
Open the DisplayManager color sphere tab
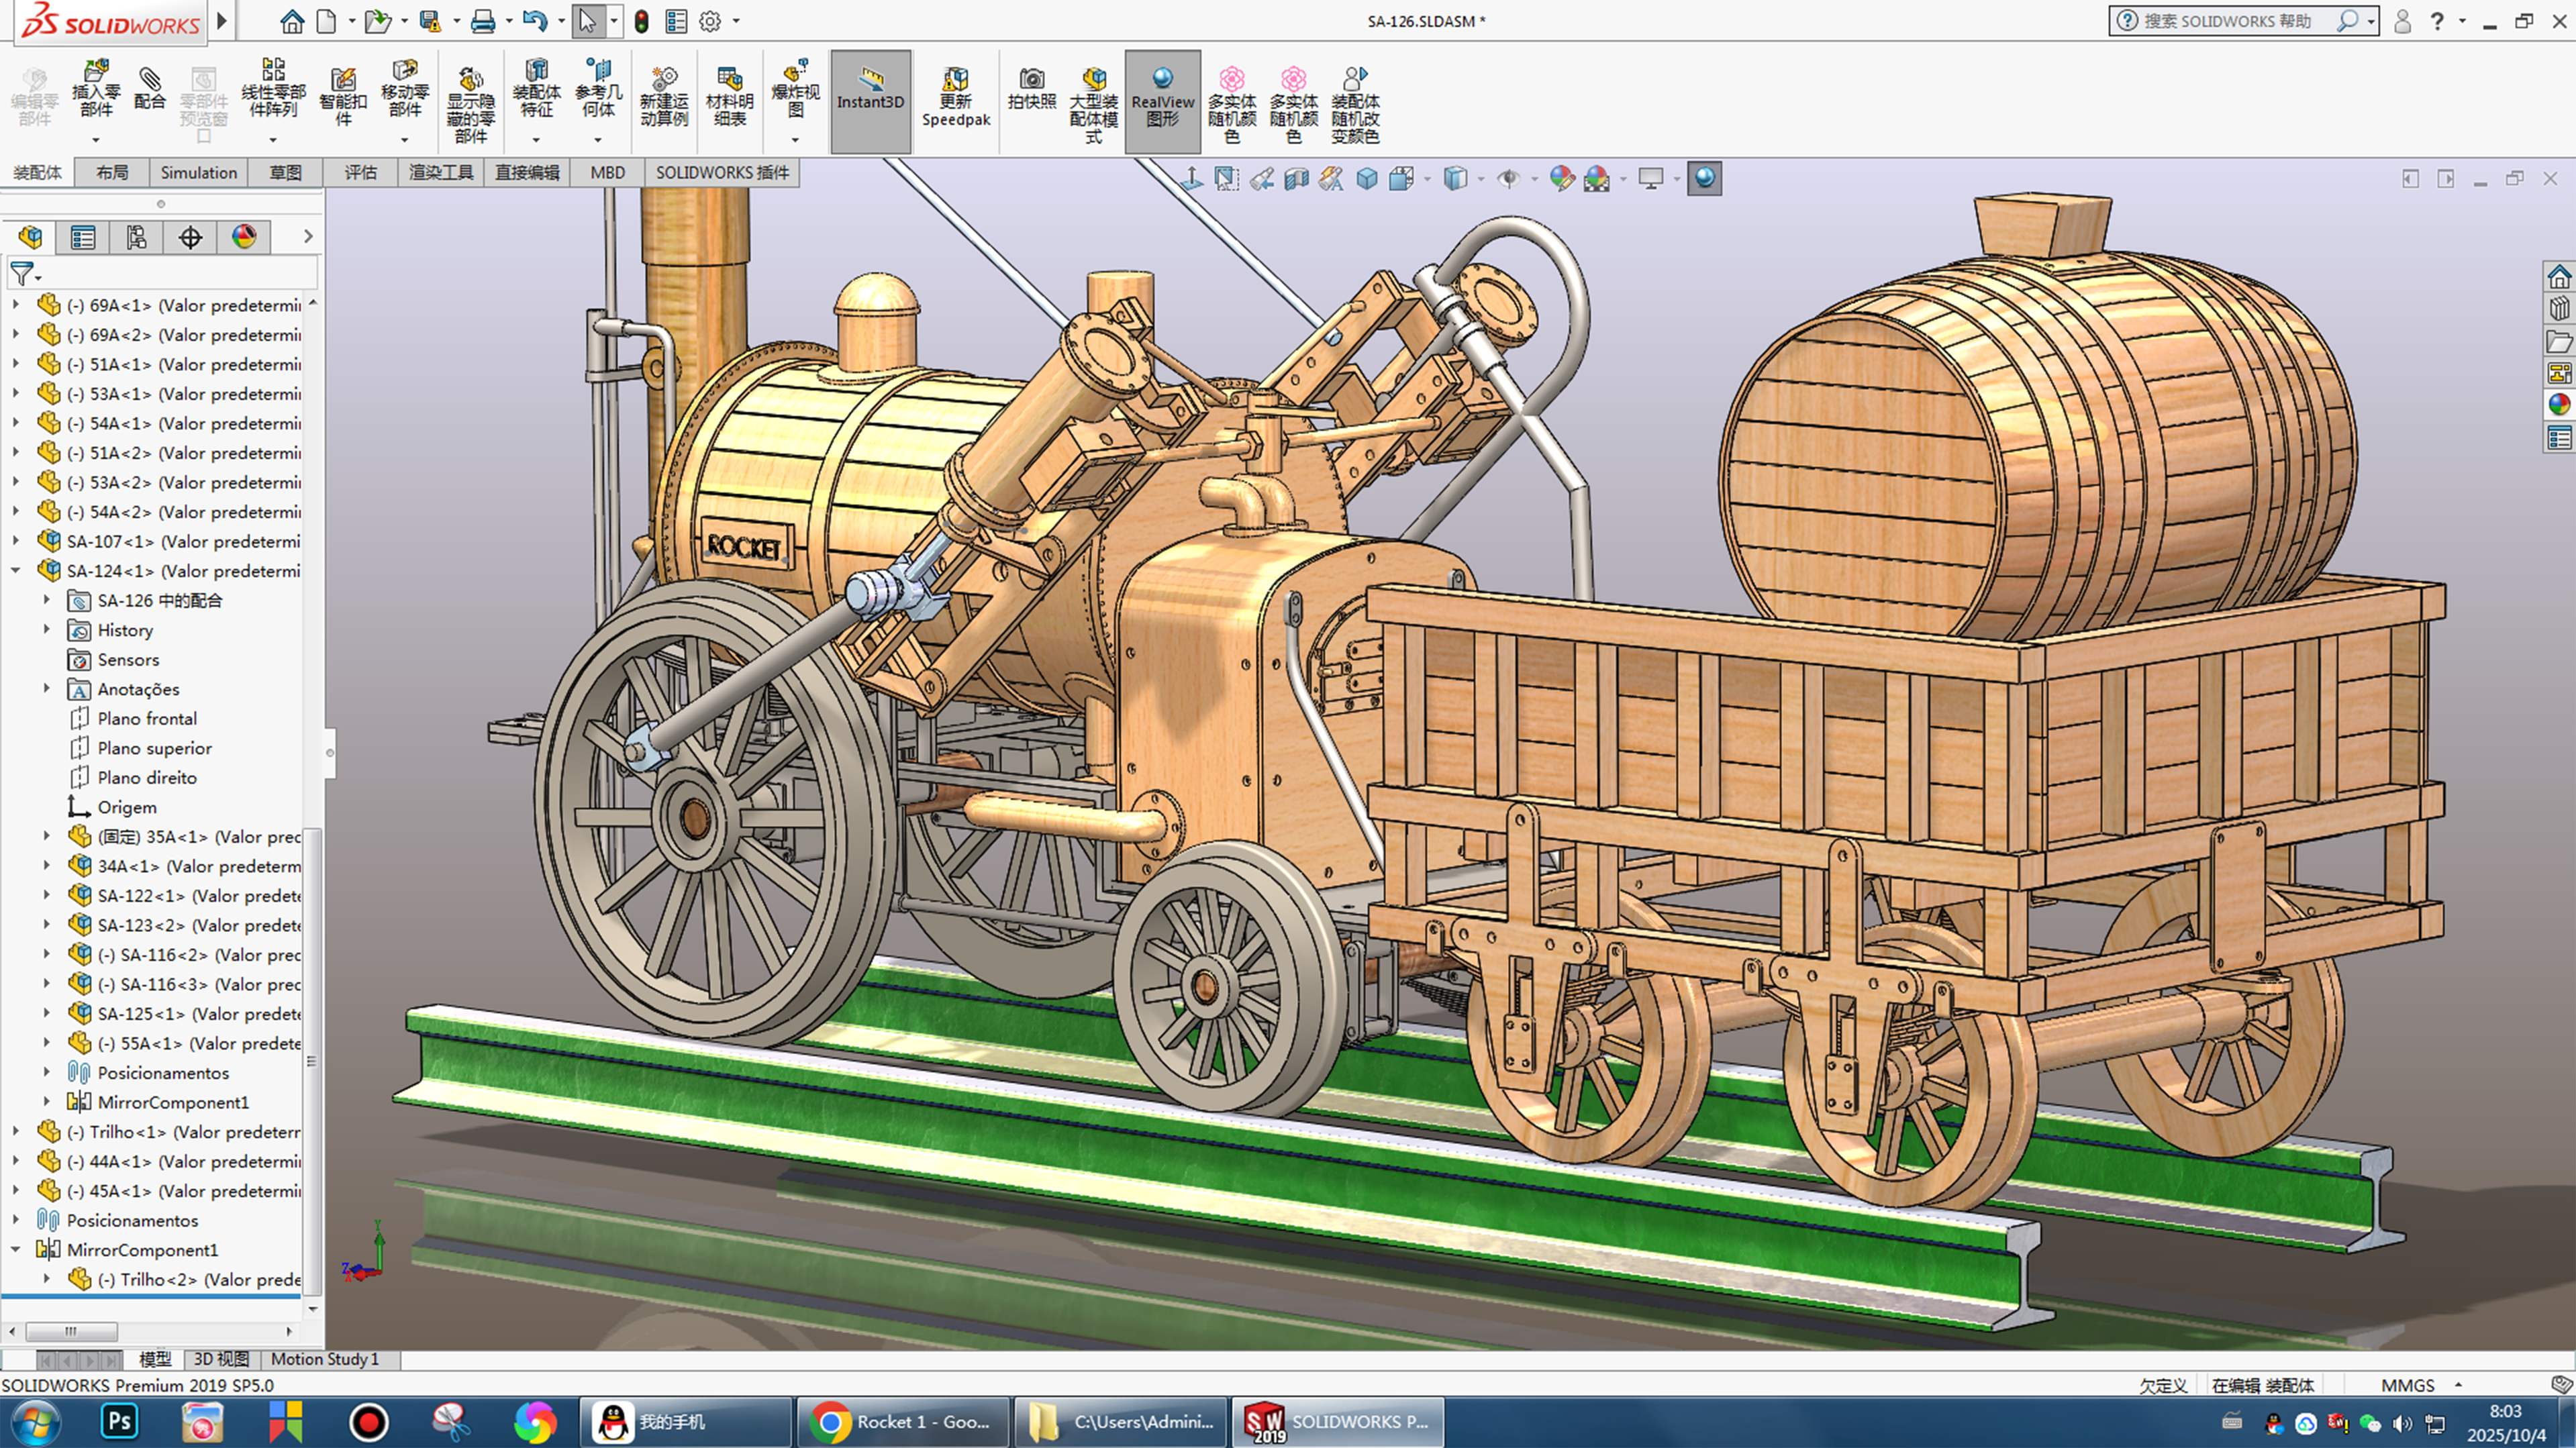tap(244, 237)
